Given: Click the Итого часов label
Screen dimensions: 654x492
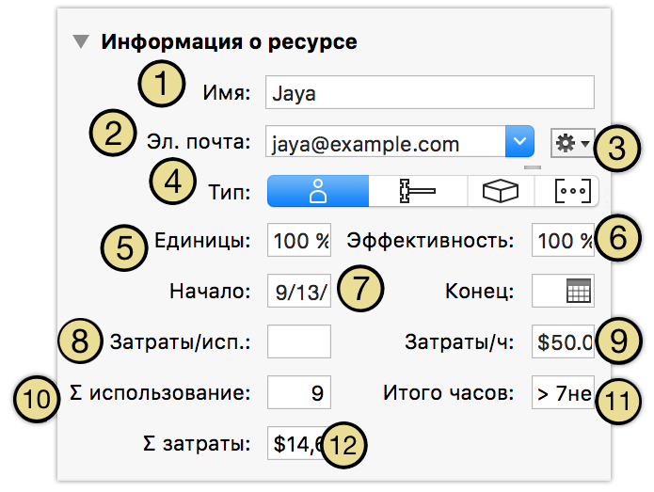Looking at the screenshot, I should 449,393.
